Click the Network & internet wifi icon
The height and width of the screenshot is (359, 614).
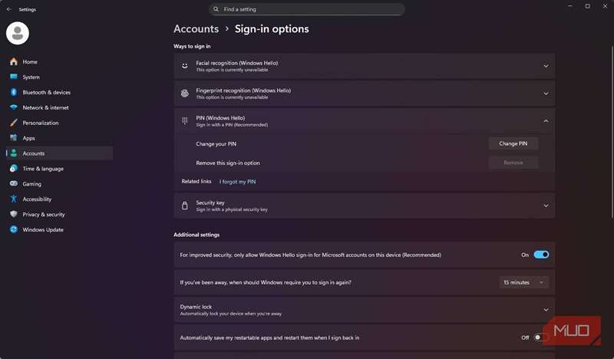coord(14,107)
